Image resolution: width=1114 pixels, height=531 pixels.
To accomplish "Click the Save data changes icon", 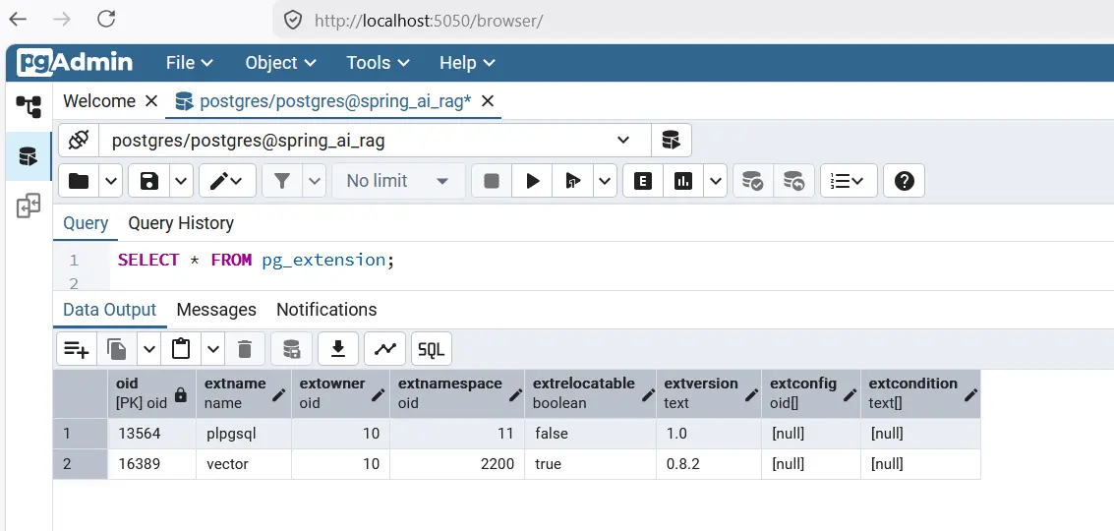I will click(291, 349).
